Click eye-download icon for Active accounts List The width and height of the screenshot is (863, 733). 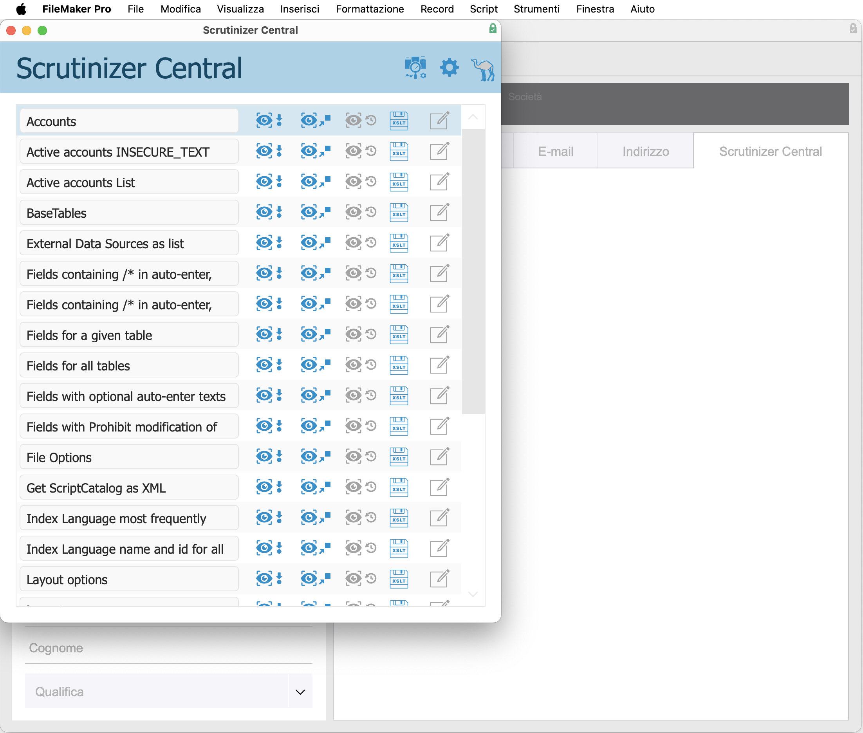pyautogui.click(x=269, y=182)
